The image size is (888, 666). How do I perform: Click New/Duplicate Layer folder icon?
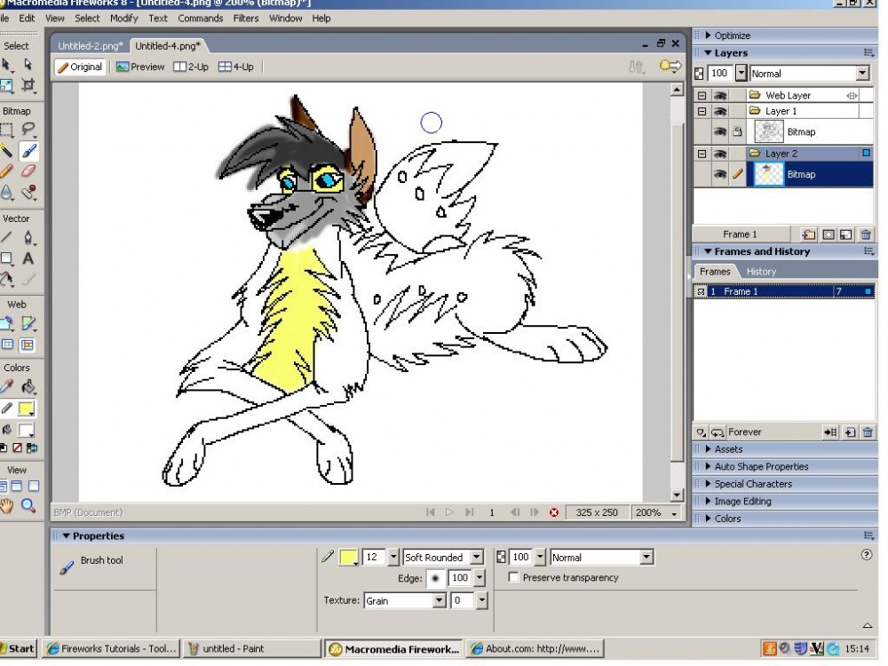809,234
